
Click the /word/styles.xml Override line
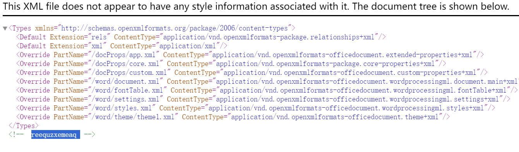pyautogui.click(x=255, y=108)
